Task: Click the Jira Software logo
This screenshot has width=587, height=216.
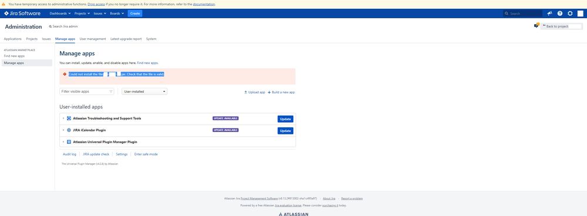Action: [22, 14]
